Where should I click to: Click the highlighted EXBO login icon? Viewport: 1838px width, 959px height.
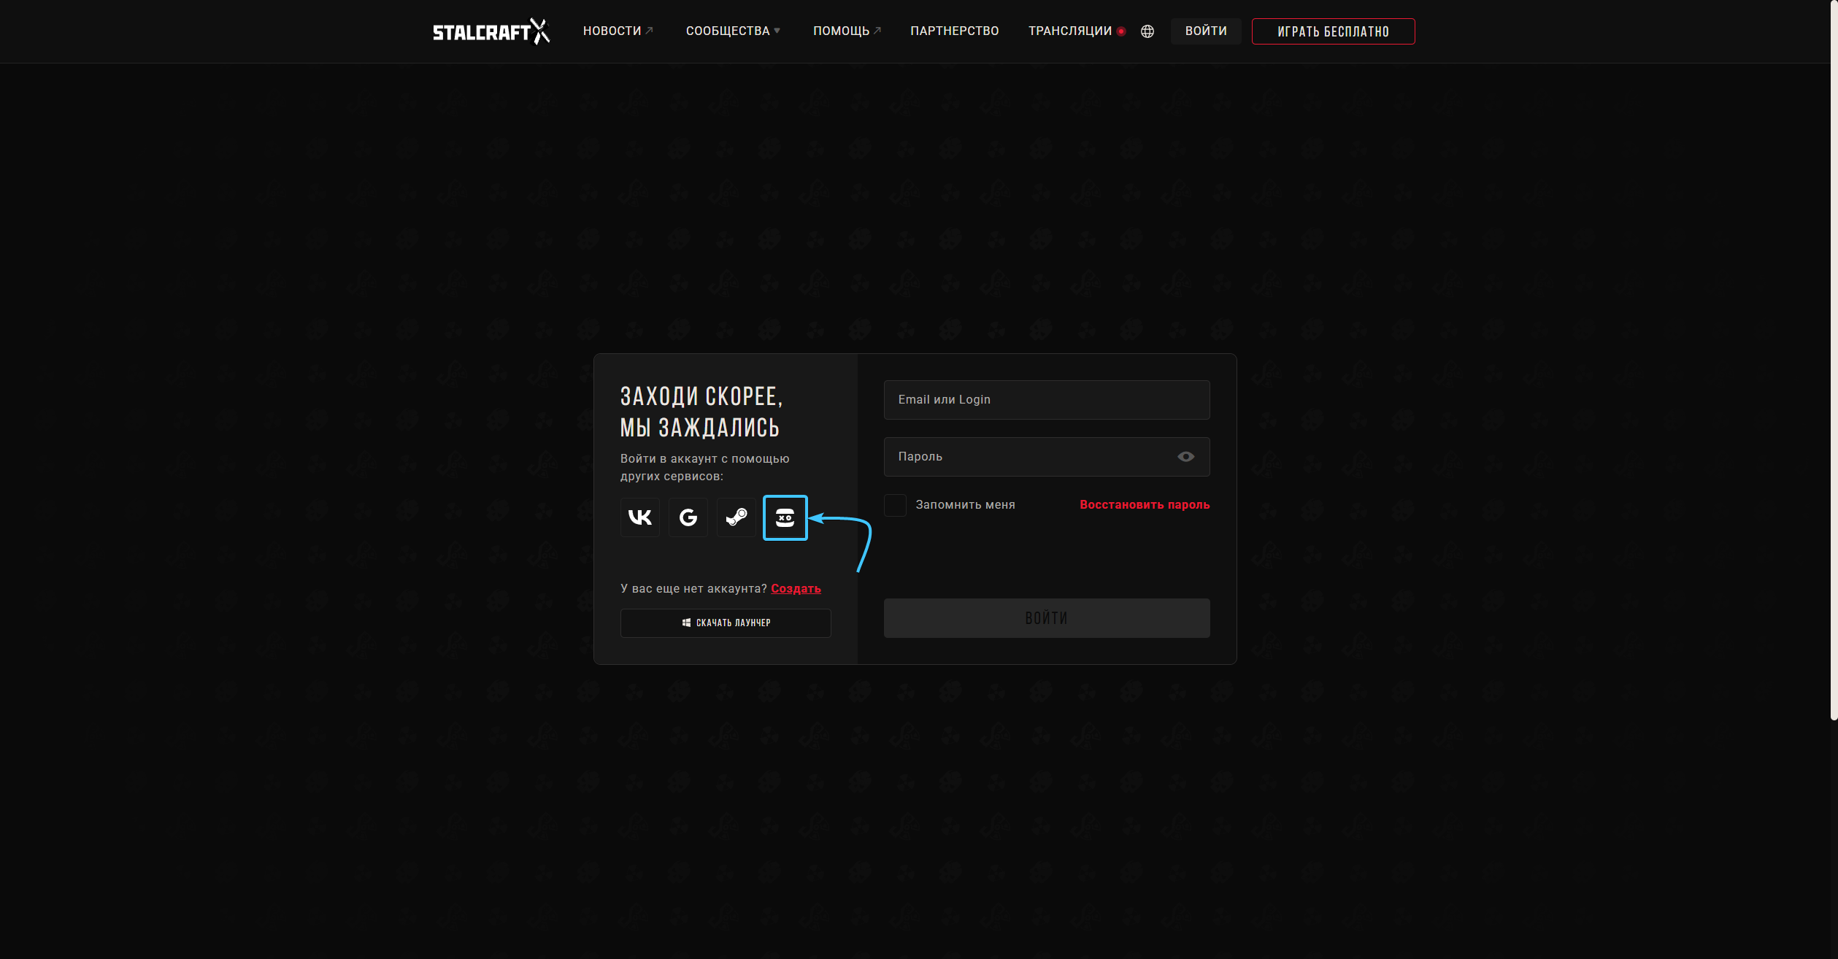[785, 517]
